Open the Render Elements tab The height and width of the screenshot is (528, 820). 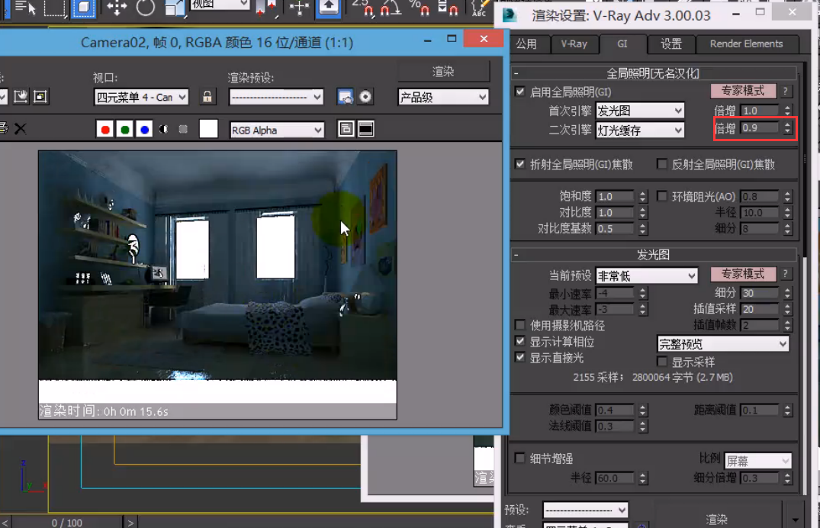point(746,44)
